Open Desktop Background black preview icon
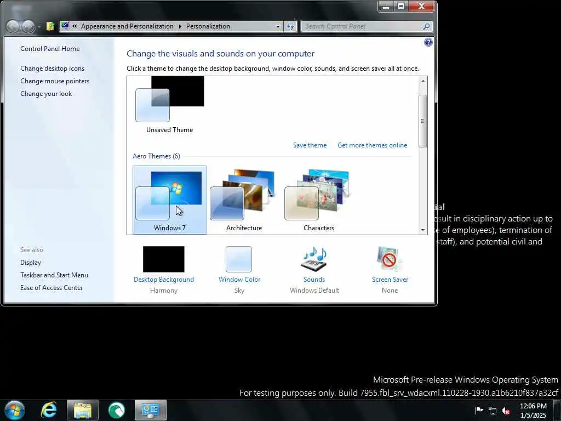Screen dimensions: 561x421 pyautogui.click(x=163, y=259)
